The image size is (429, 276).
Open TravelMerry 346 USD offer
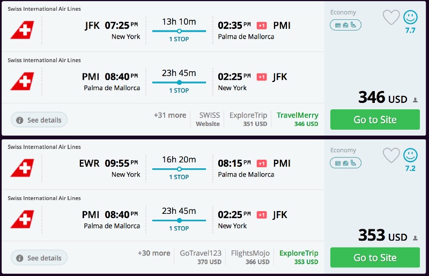(298, 119)
